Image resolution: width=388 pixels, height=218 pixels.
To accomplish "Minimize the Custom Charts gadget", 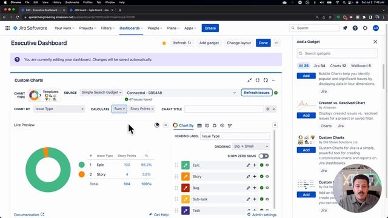I will coord(249,80).
